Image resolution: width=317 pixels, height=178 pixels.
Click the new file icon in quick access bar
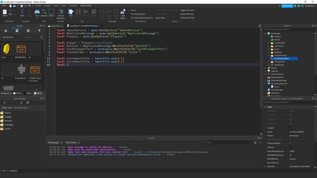10,6
